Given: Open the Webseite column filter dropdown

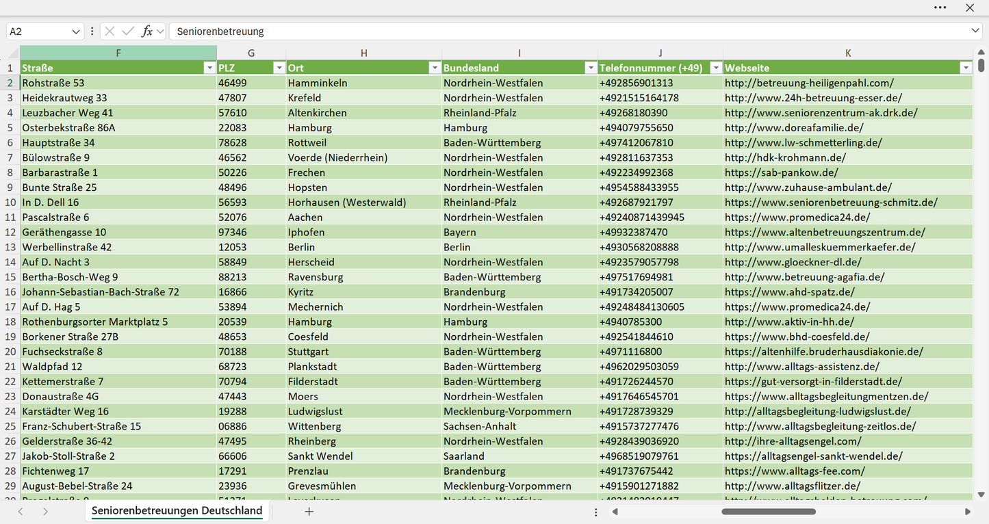Looking at the screenshot, I should [966, 68].
